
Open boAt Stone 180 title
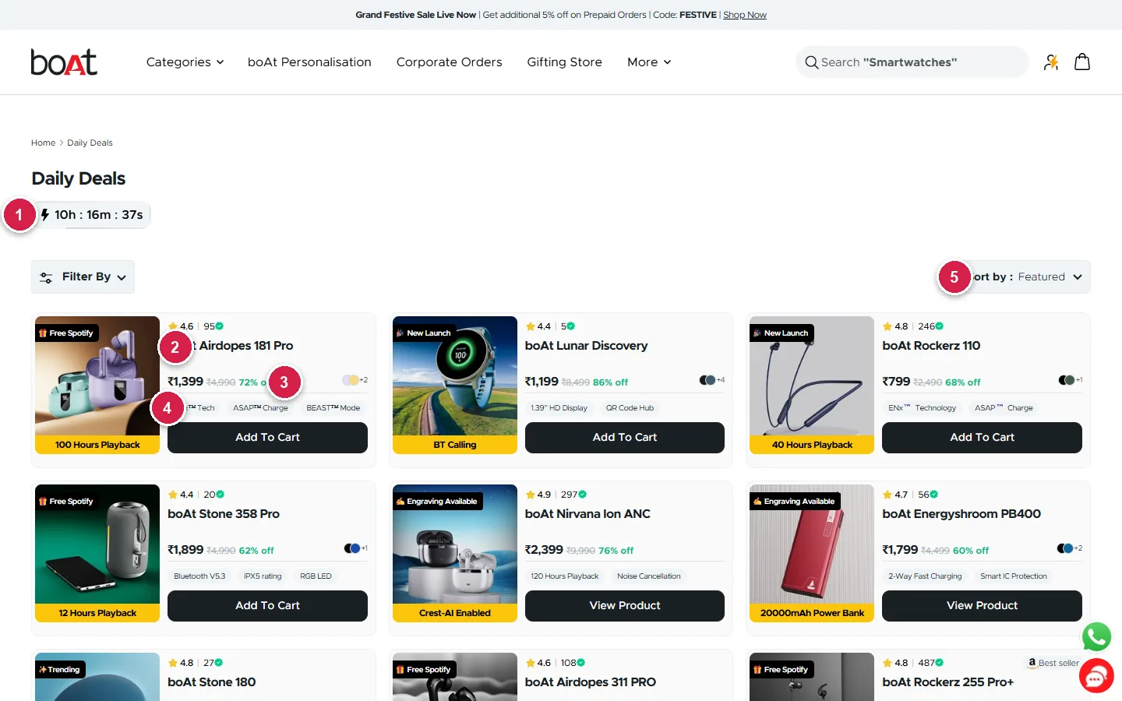coord(212,682)
